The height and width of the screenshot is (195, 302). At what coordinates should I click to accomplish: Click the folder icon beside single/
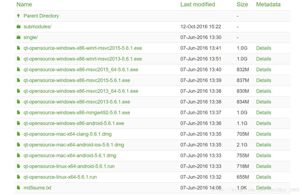(18, 37)
